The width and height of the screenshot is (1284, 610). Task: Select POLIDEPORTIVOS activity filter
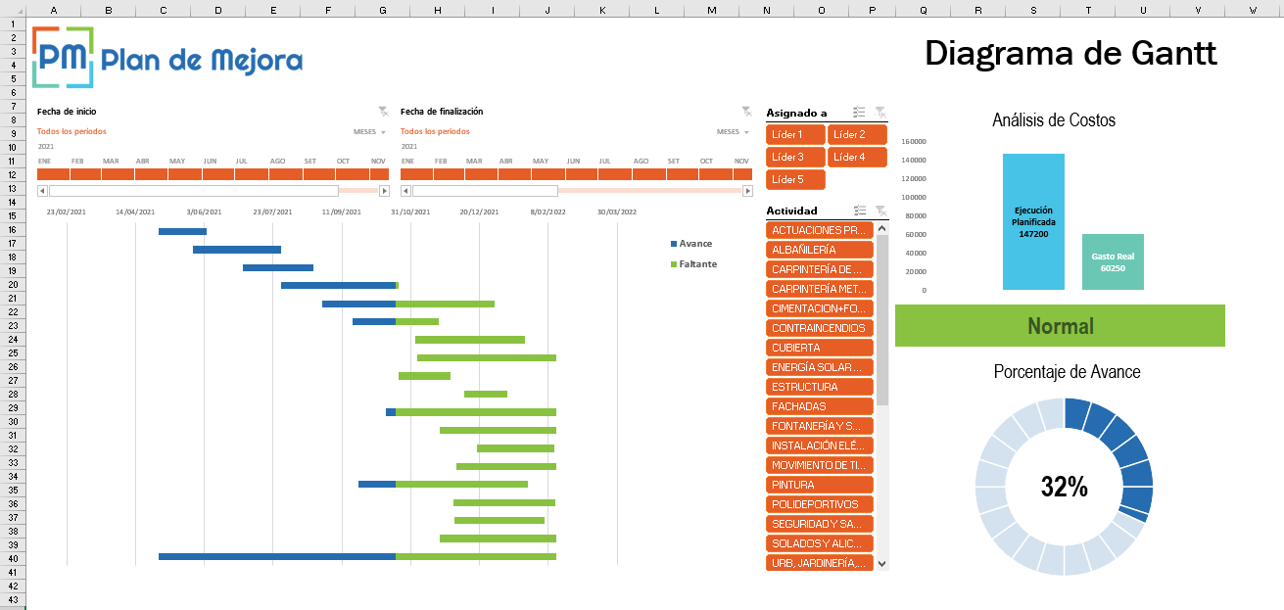pyautogui.click(x=820, y=504)
